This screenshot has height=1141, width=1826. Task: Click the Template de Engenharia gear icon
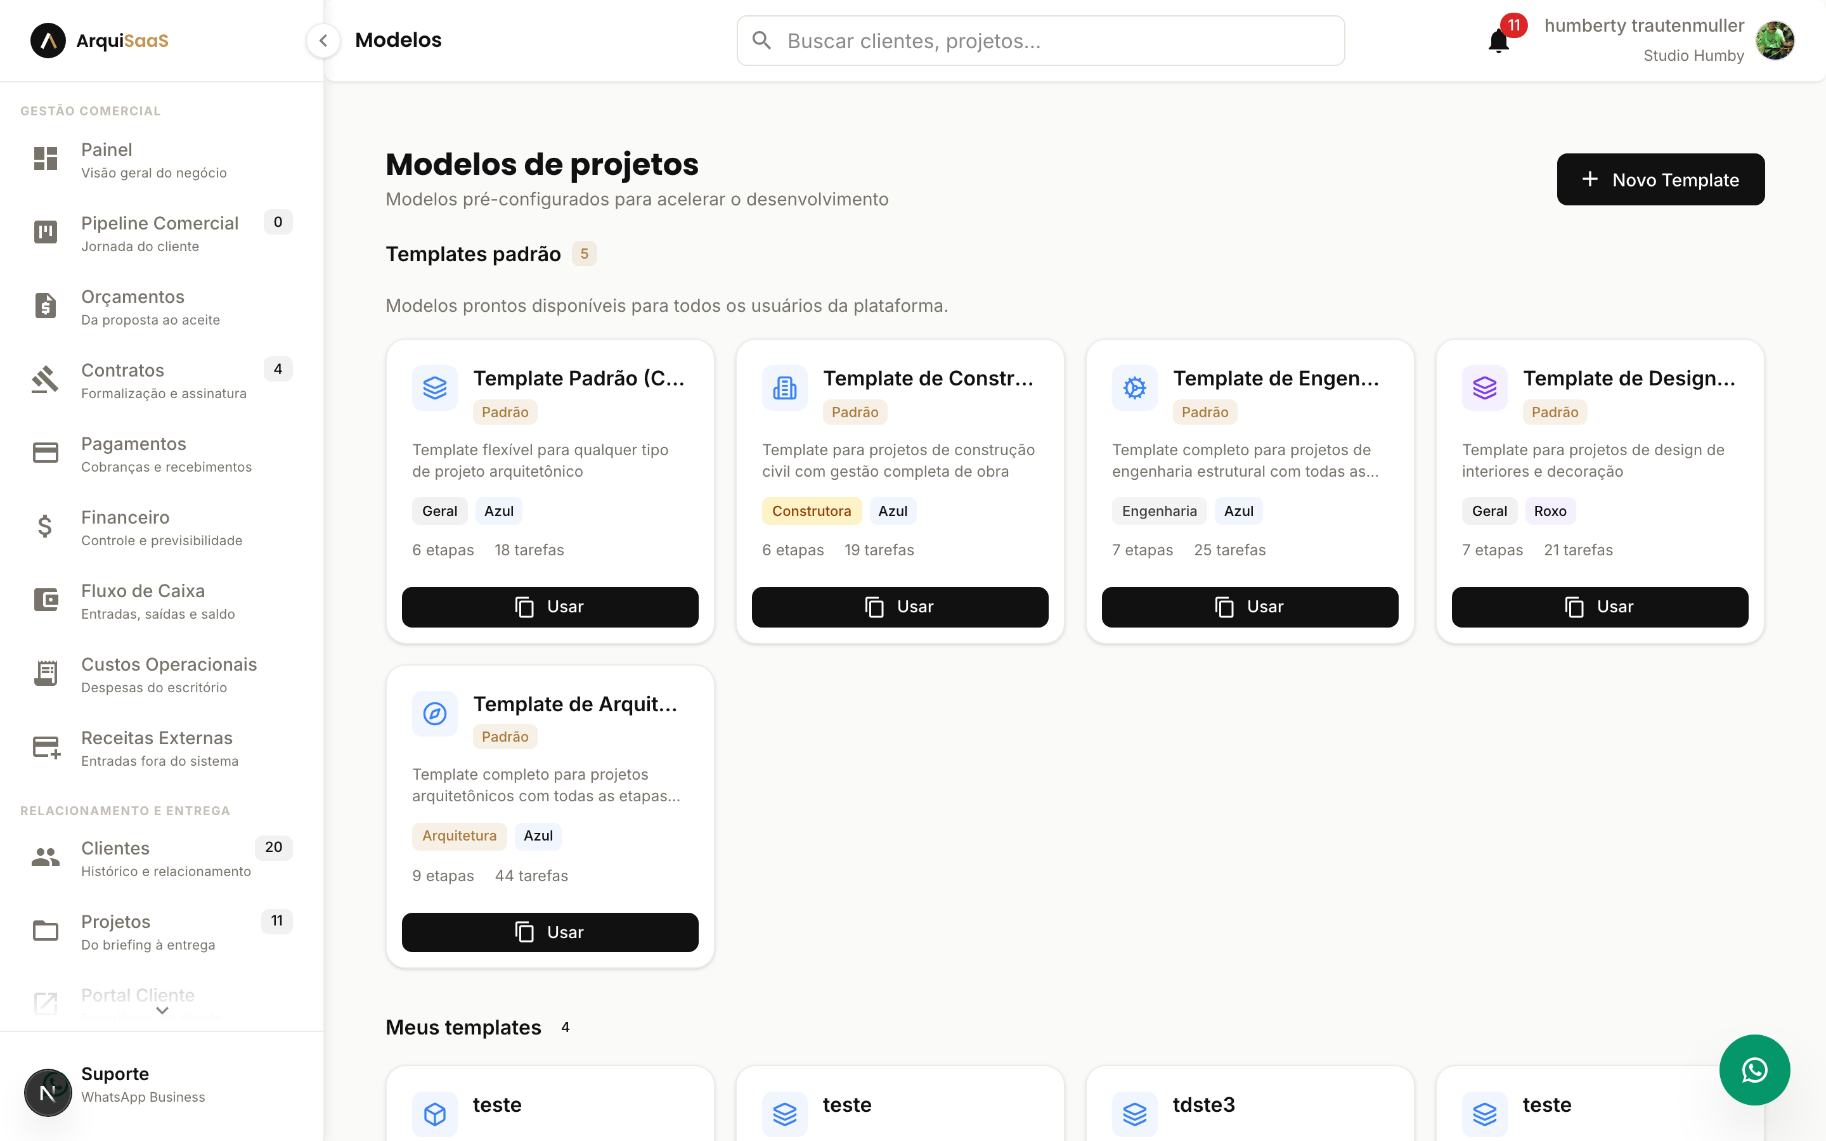[1134, 388]
